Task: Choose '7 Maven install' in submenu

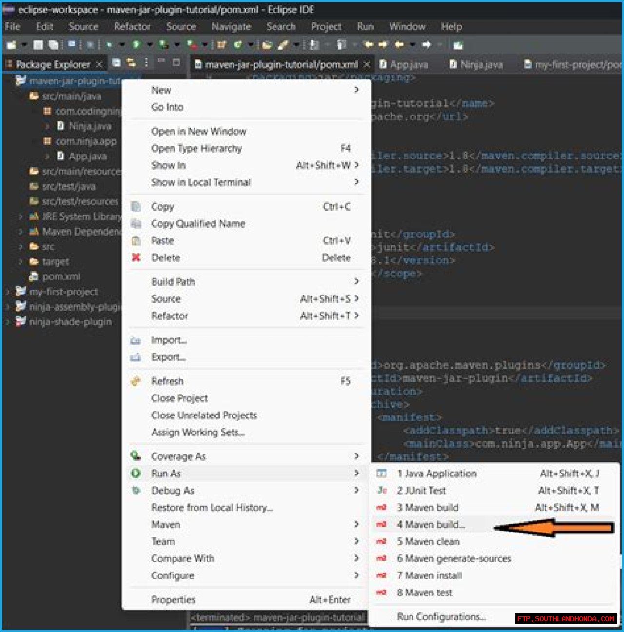Action: [x=429, y=575]
